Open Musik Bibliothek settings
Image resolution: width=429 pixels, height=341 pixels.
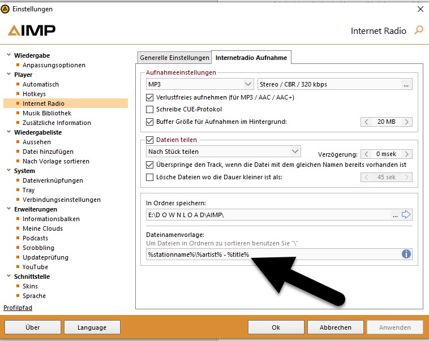(x=47, y=113)
